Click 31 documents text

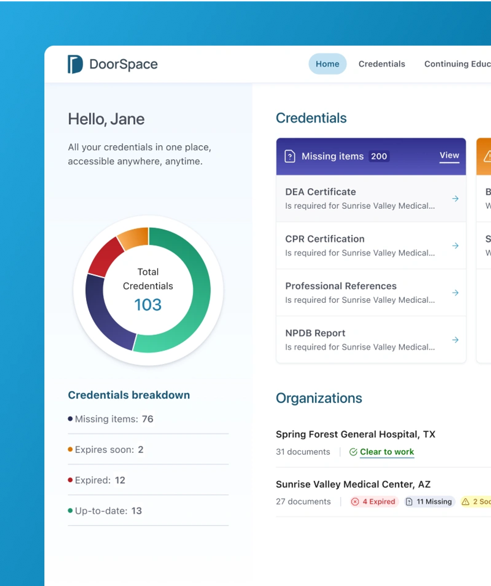pyautogui.click(x=303, y=452)
